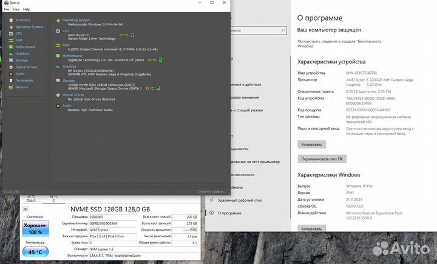This screenshot has width=437, height=264.
Task: Select Graphics icon in Speccy sidebar
Action: pyautogui.click(x=11, y=54)
